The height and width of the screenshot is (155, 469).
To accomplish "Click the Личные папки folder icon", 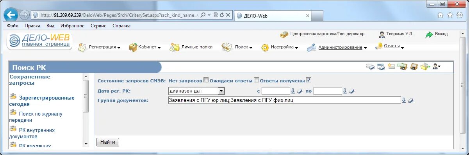I will [174, 47].
